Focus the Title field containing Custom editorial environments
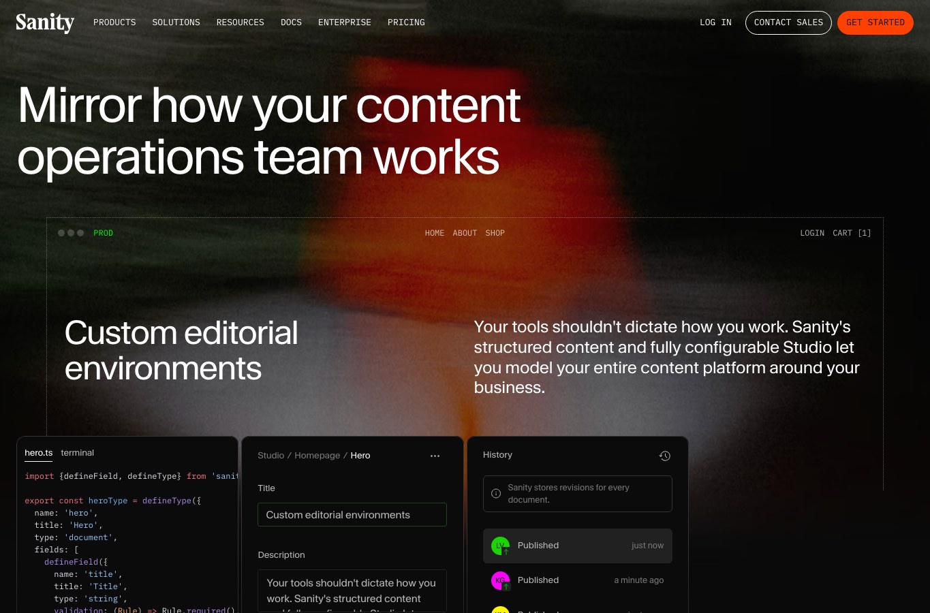Image resolution: width=930 pixels, height=613 pixels. click(x=352, y=515)
